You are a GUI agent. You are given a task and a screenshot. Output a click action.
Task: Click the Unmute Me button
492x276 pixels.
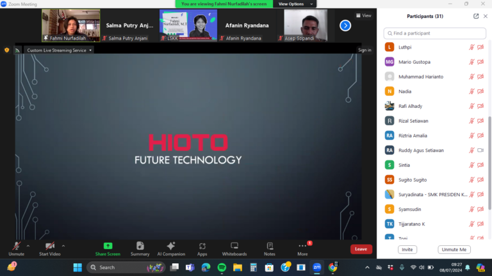454,249
